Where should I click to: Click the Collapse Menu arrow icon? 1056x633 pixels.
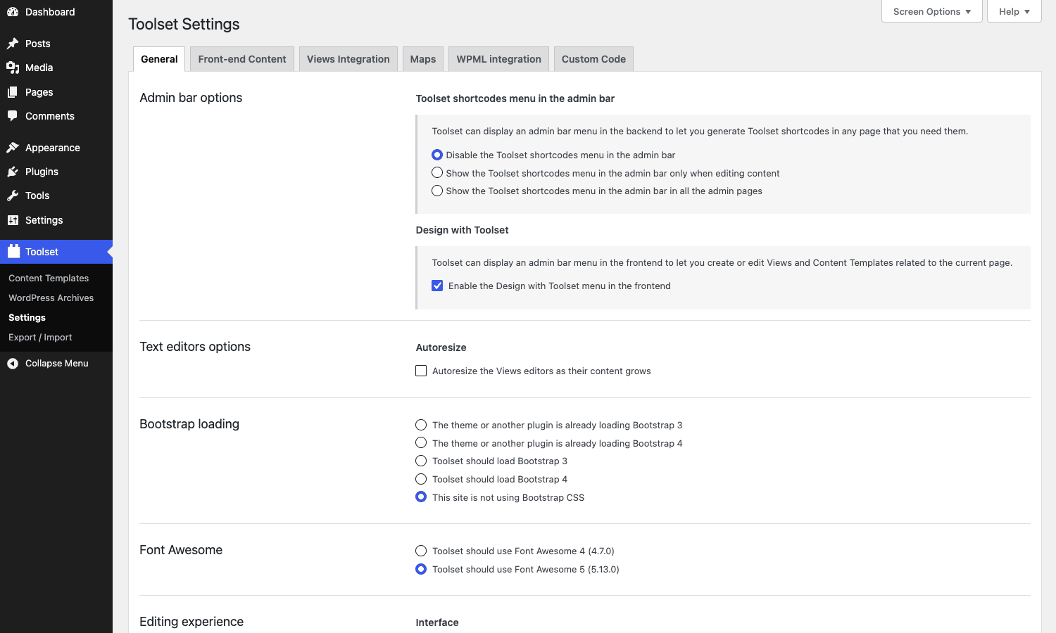click(13, 364)
